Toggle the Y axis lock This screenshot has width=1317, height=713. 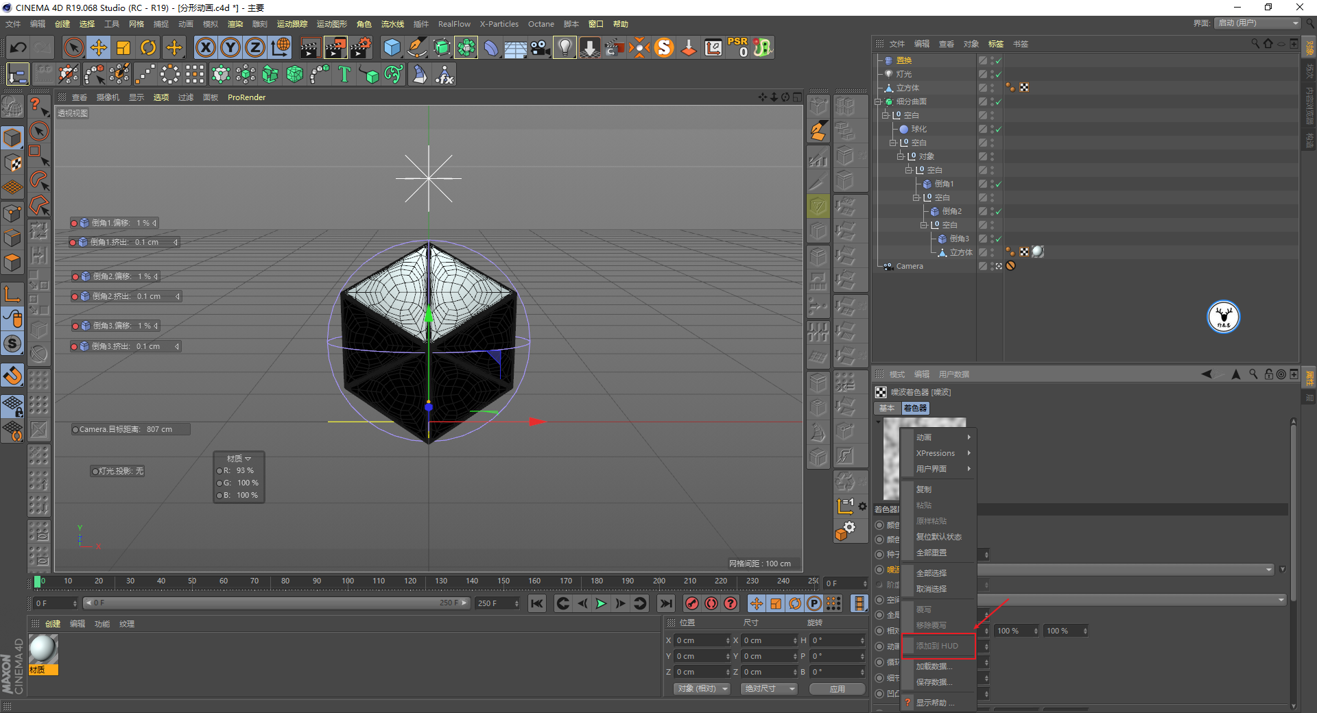230,47
